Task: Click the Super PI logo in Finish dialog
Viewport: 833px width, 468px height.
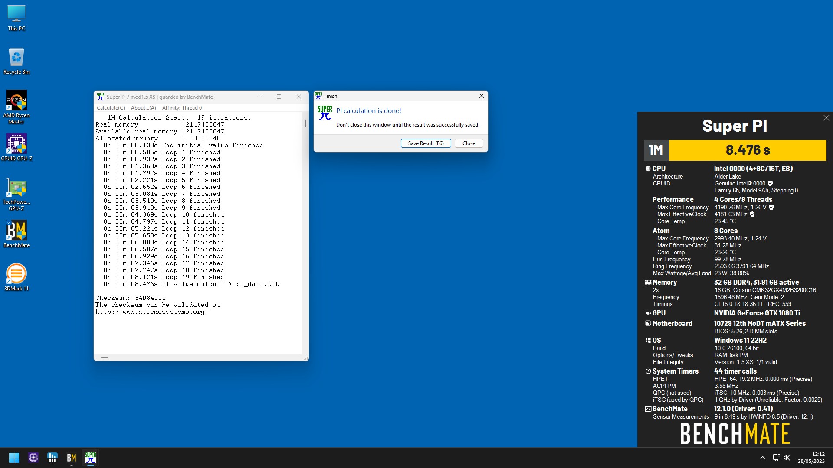Action: [x=325, y=113]
